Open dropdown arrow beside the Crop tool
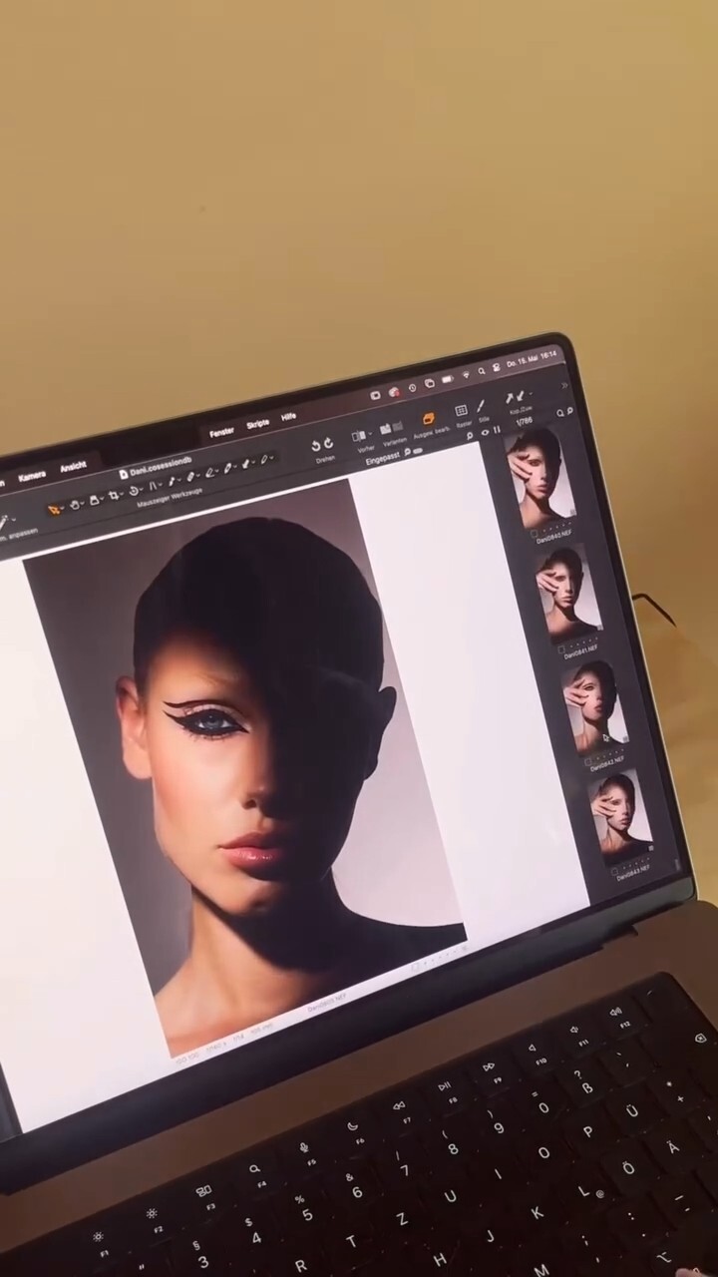The height and width of the screenshot is (1277, 718). [x=122, y=493]
